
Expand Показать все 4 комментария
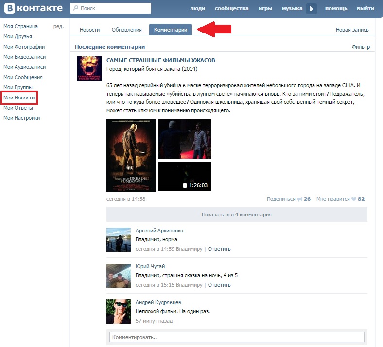click(237, 215)
